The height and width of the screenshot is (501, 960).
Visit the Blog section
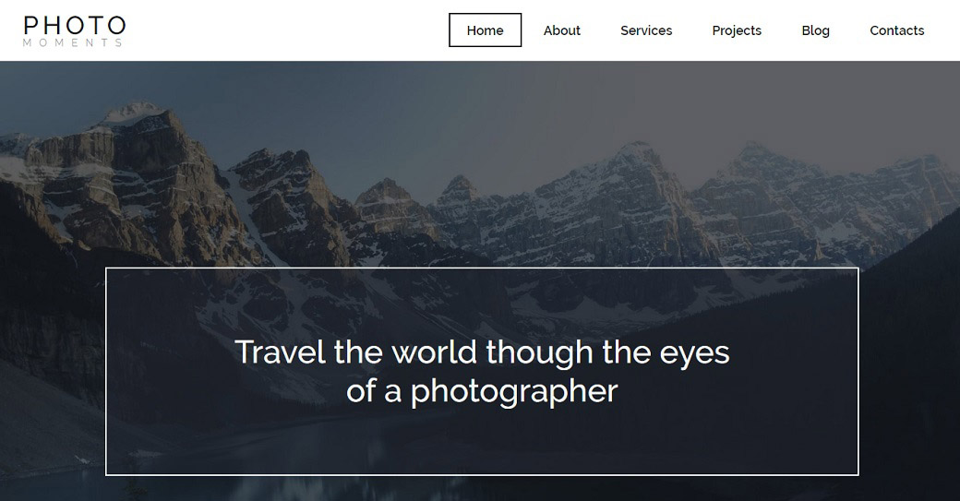pos(815,30)
